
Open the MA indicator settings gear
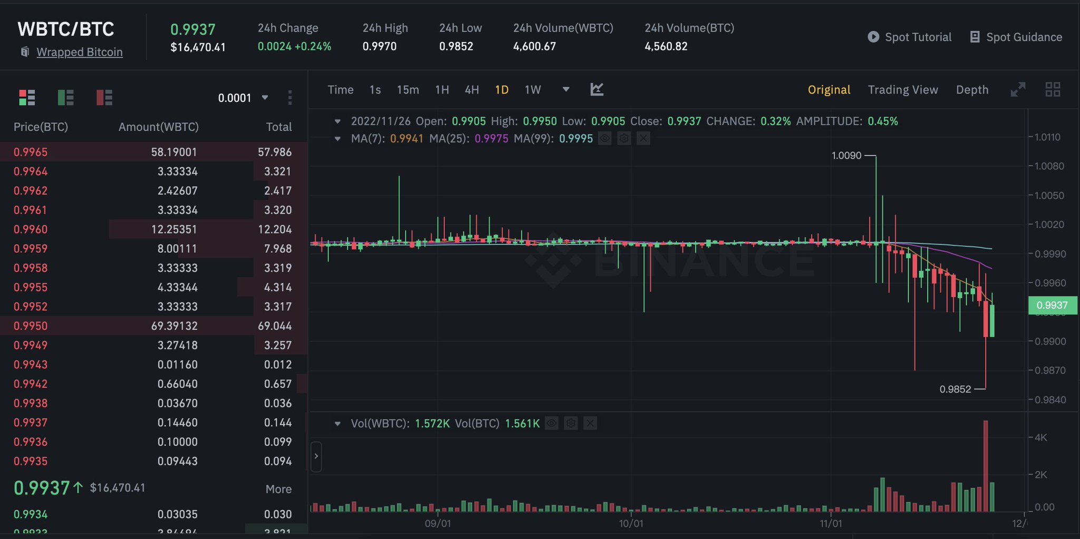[x=624, y=138]
